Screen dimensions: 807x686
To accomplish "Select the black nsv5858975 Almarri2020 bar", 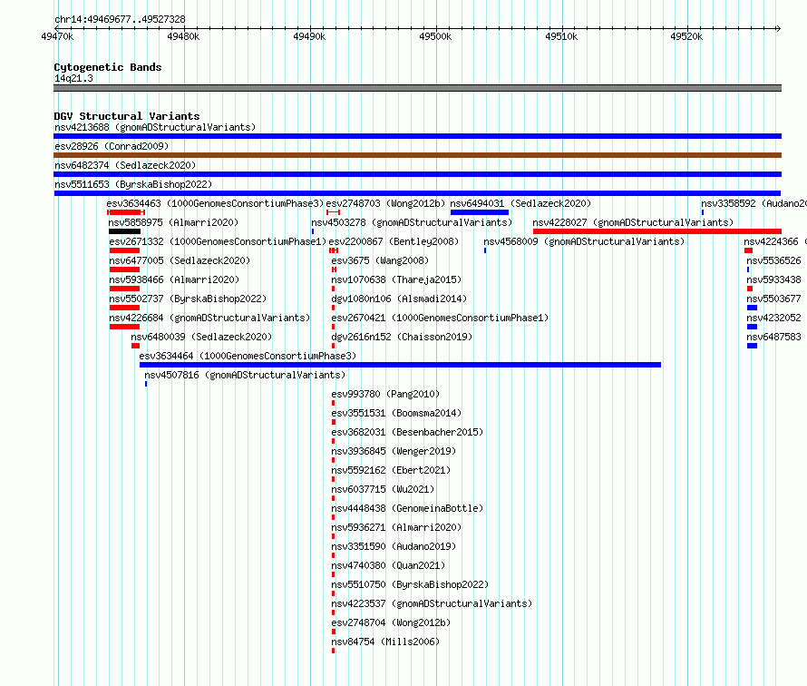I will (x=124, y=231).
